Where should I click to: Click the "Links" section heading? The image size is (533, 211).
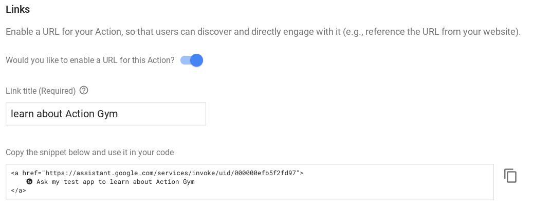[x=17, y=9]
